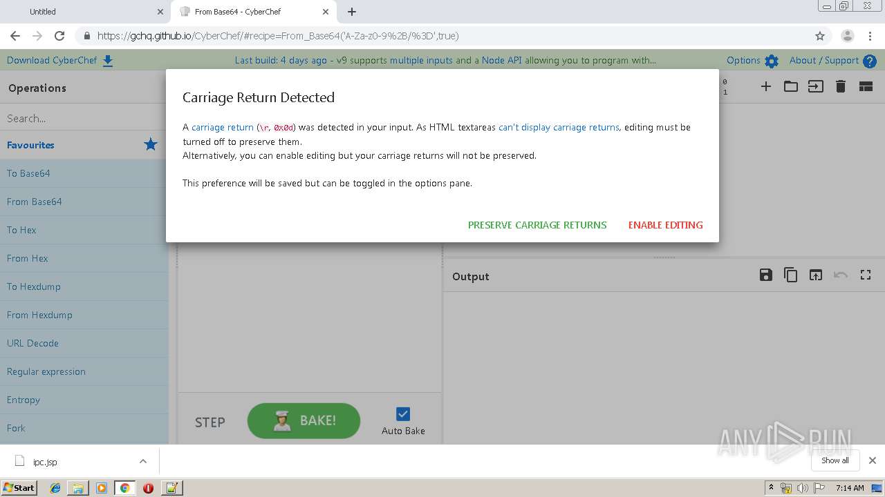The height and width of the screenshot is (497, 885).
Task: Select the Fork operation
Action: [x=84, y=428]
